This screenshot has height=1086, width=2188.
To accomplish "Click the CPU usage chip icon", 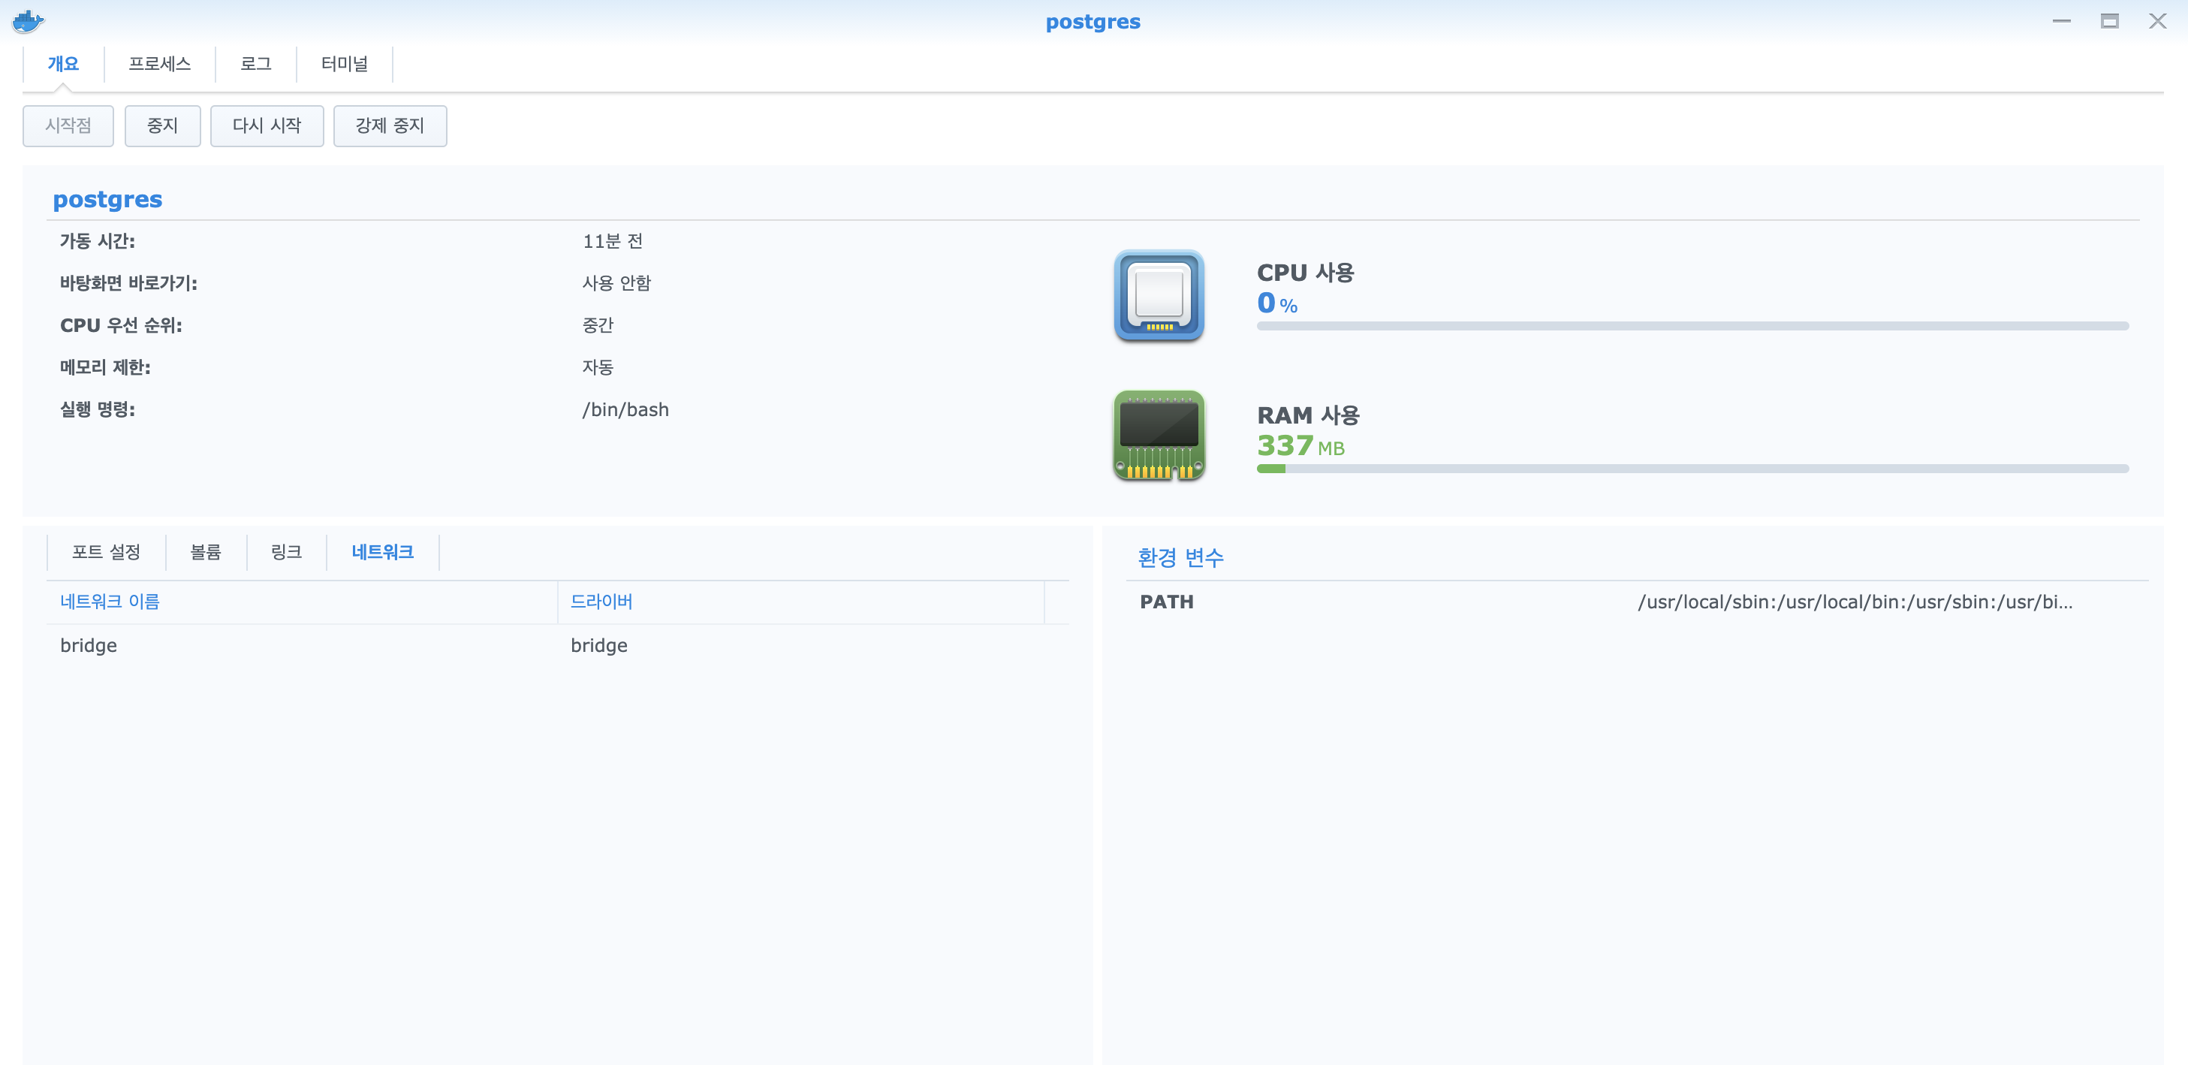I will (x=1159, y=295).
